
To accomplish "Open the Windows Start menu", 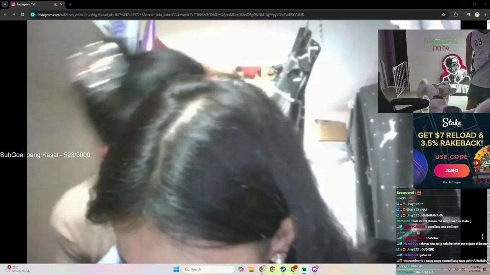I will 176,269.
